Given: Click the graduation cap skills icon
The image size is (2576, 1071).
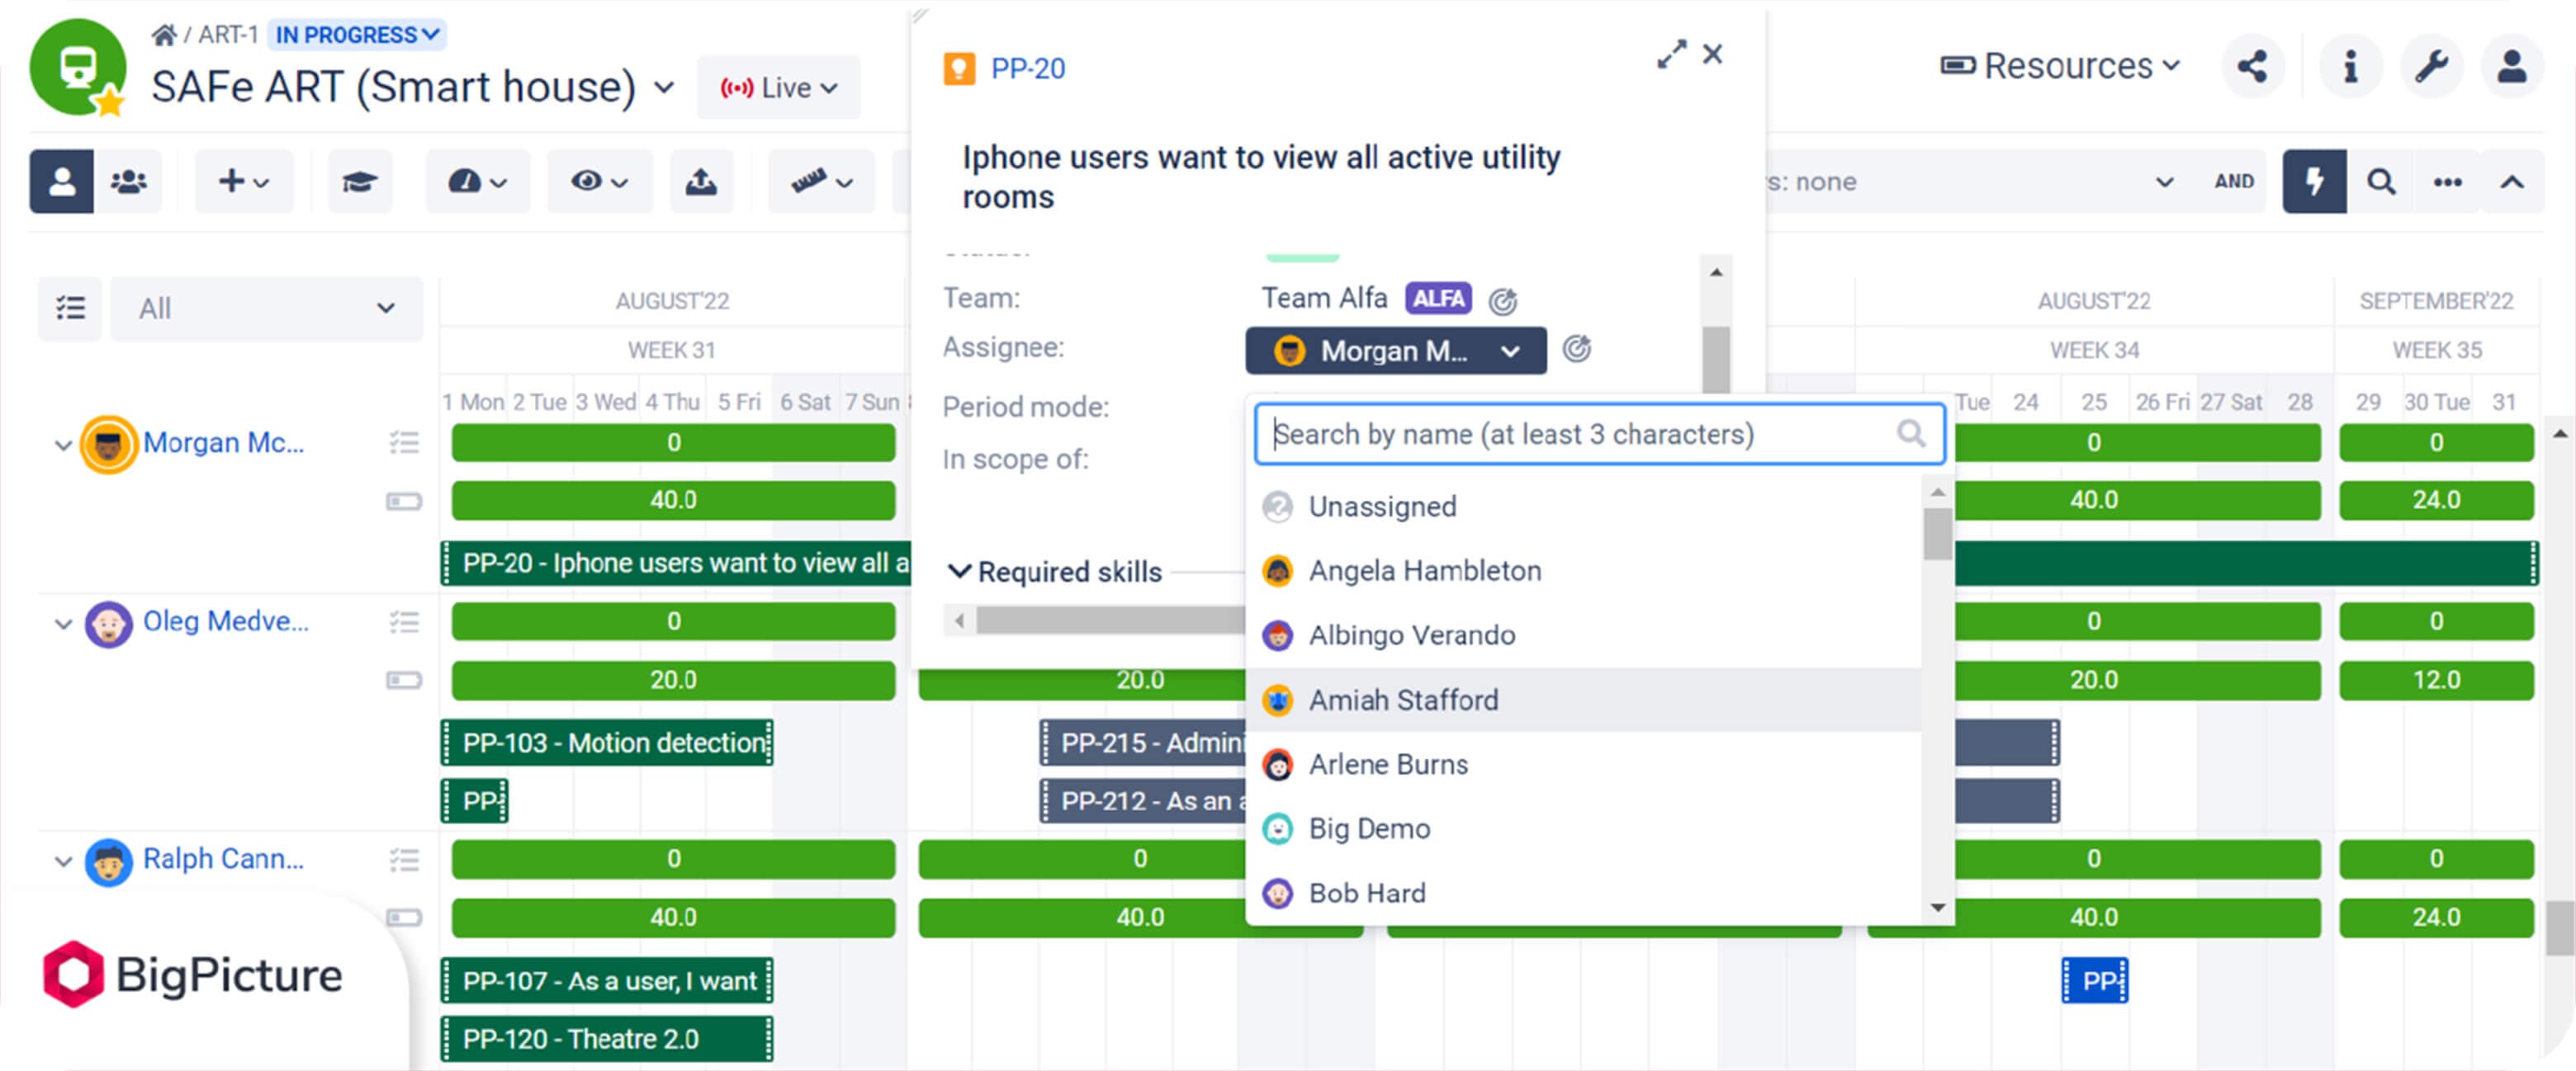Looking at the screenshot, I should [x=360, y=182].
